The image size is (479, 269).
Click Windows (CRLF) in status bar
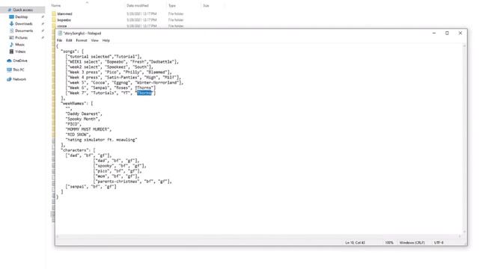click(x=412, y=243)
